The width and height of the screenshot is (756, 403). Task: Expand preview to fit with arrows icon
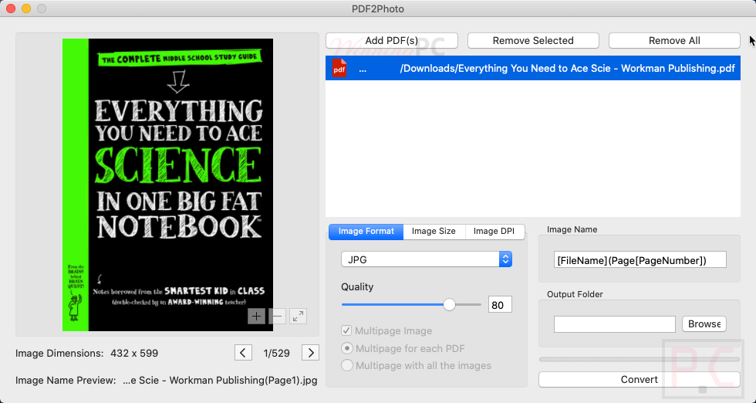(299, 316)
